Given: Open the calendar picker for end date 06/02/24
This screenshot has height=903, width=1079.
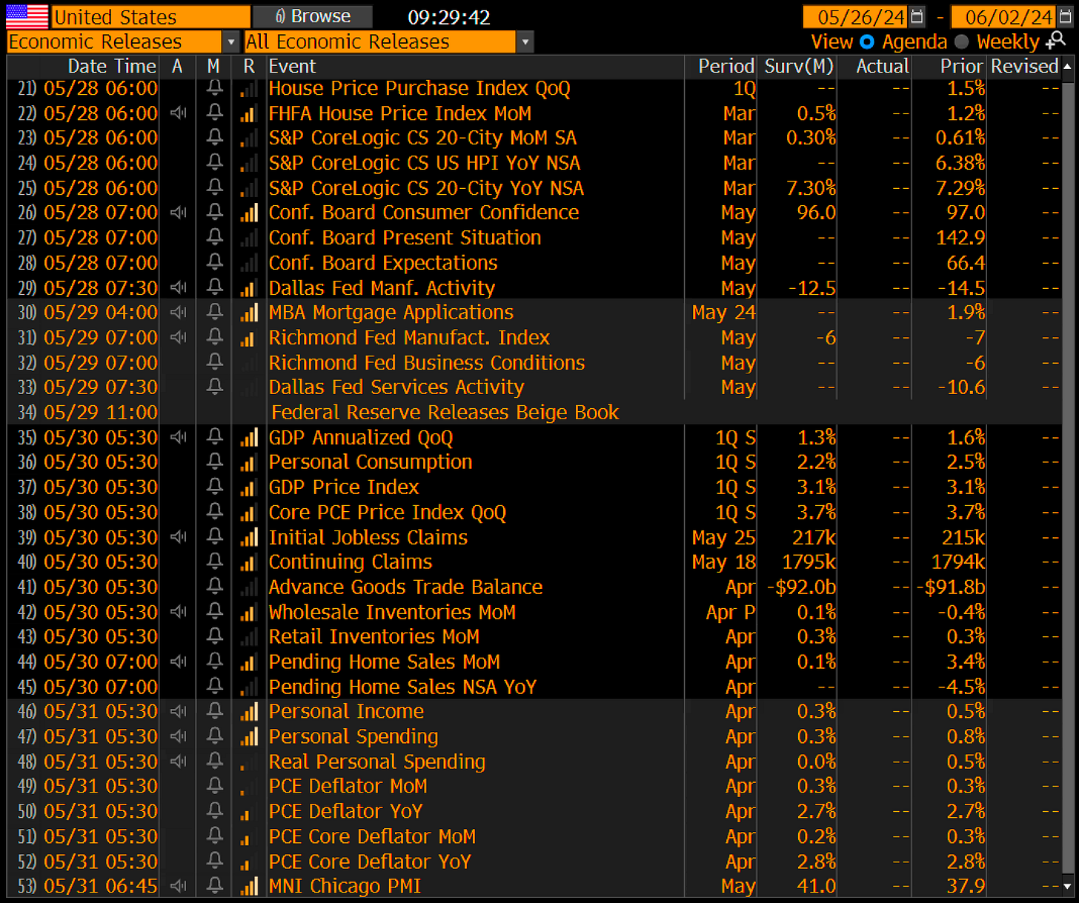Looking at the screenshot, I should [1064, 16].
